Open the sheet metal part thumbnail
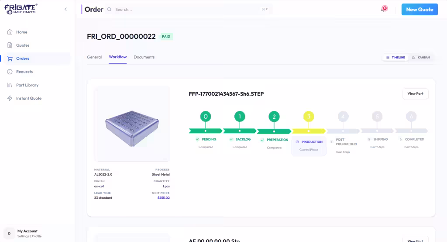 [132, 124]
